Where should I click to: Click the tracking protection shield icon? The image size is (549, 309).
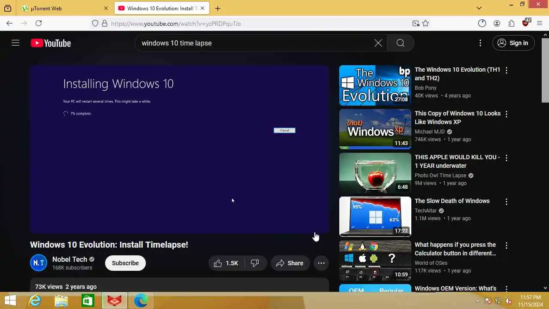[95, 24]
